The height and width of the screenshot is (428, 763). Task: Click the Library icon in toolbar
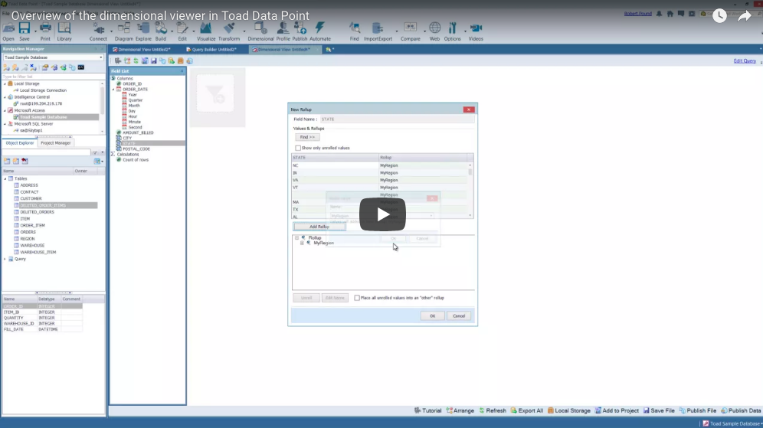pos(64,31)
